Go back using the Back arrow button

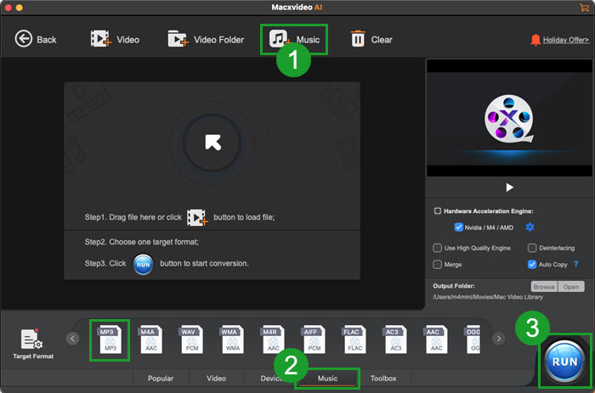tap(36, 39)
